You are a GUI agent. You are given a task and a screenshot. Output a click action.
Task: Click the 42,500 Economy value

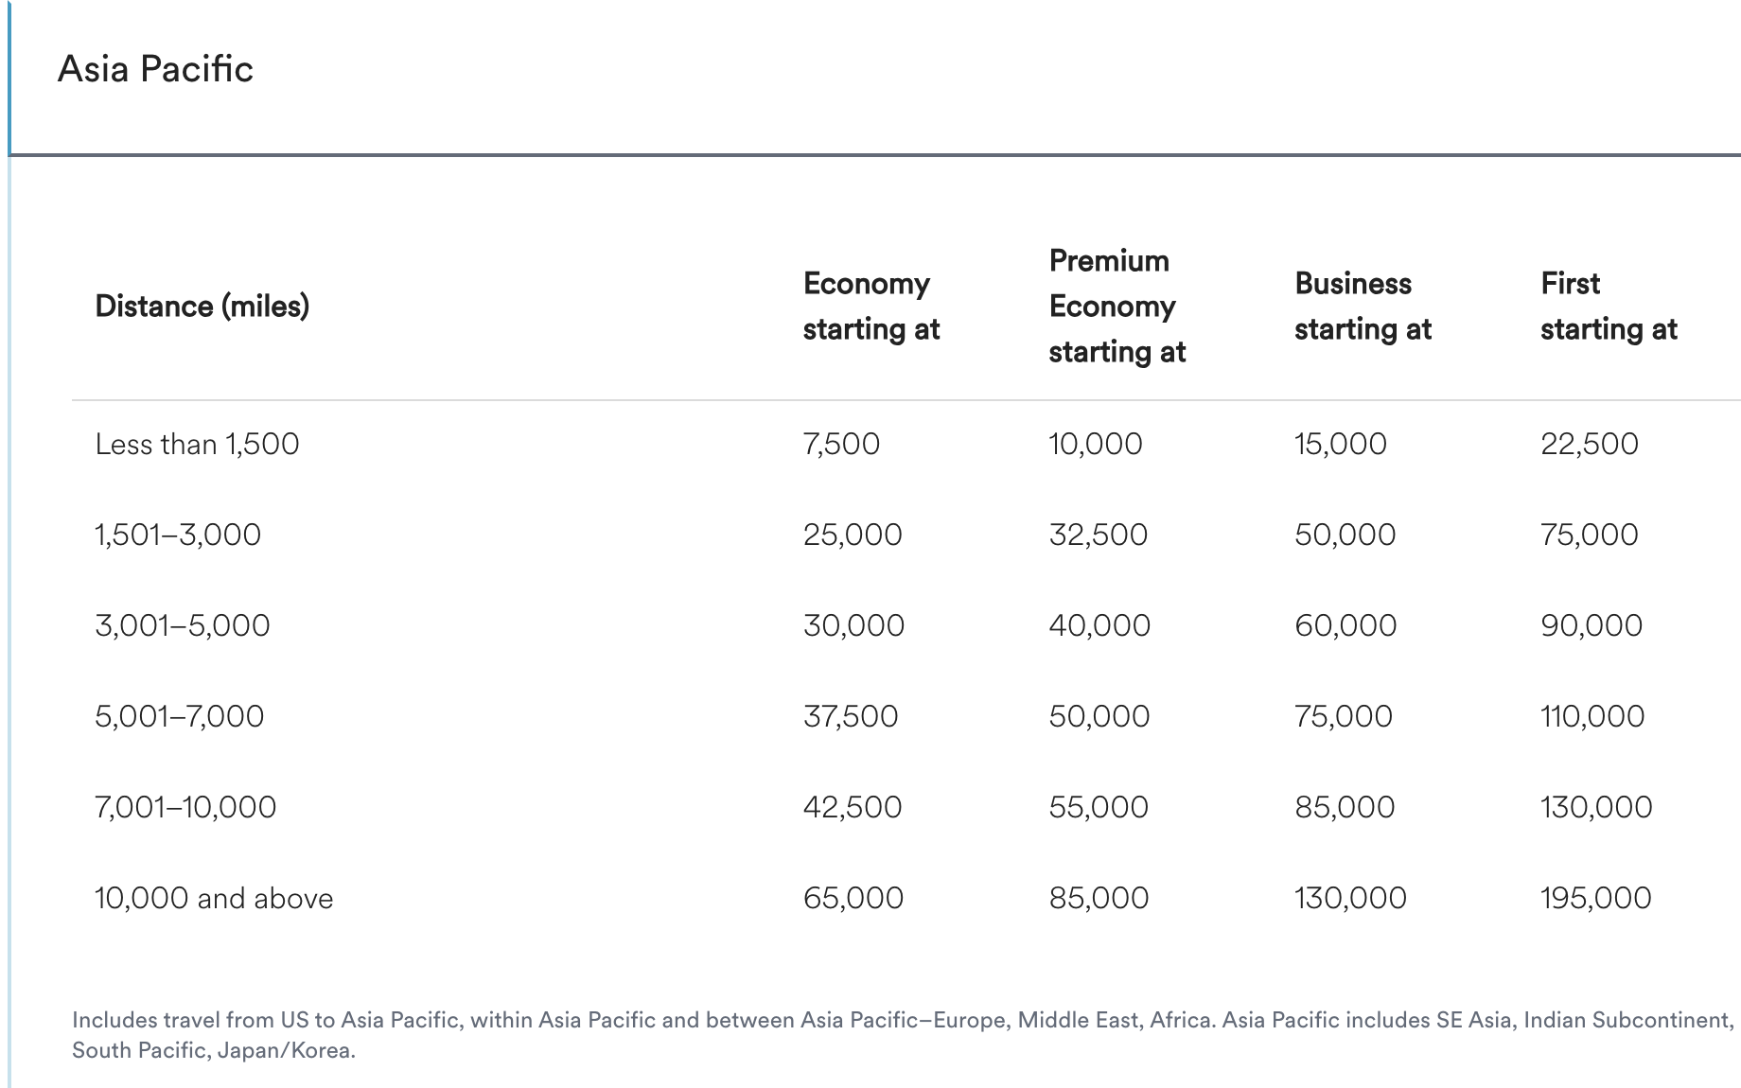(853, 807)
